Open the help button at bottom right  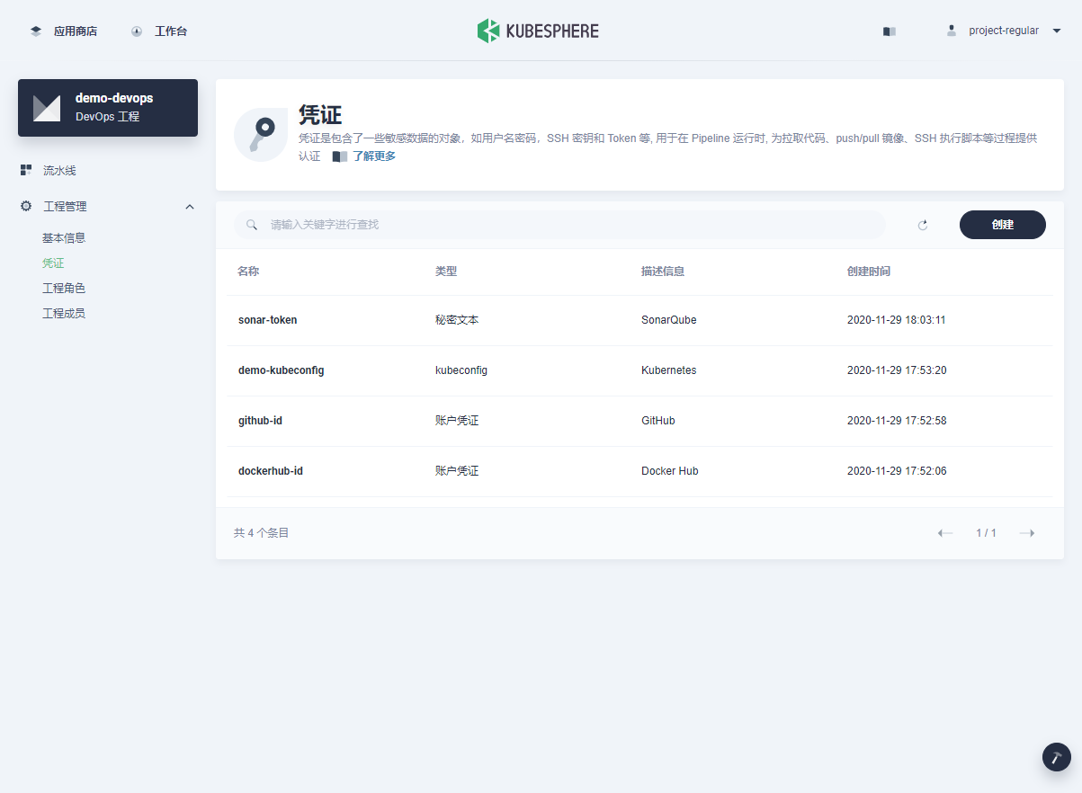pos(1056,756)
